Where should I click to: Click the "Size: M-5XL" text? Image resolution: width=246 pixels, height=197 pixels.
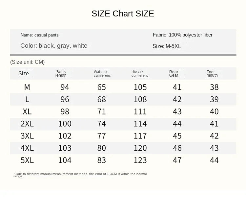(x=167, y=46)
